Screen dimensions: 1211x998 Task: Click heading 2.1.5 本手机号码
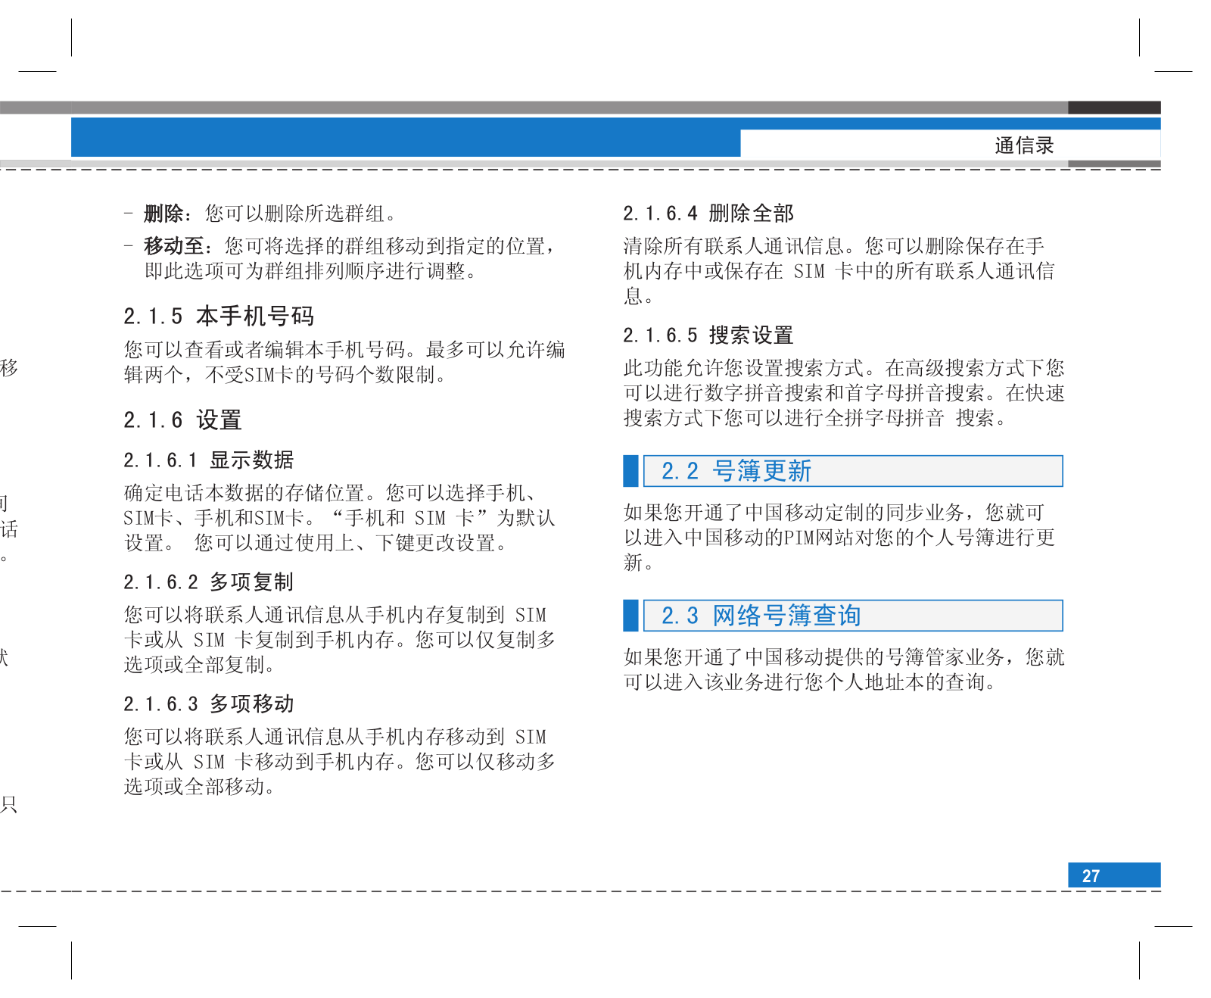(x=219, y=316)
